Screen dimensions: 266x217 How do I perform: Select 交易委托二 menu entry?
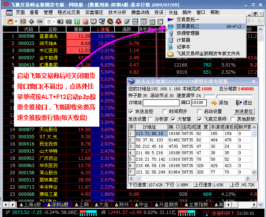(206, 26)
